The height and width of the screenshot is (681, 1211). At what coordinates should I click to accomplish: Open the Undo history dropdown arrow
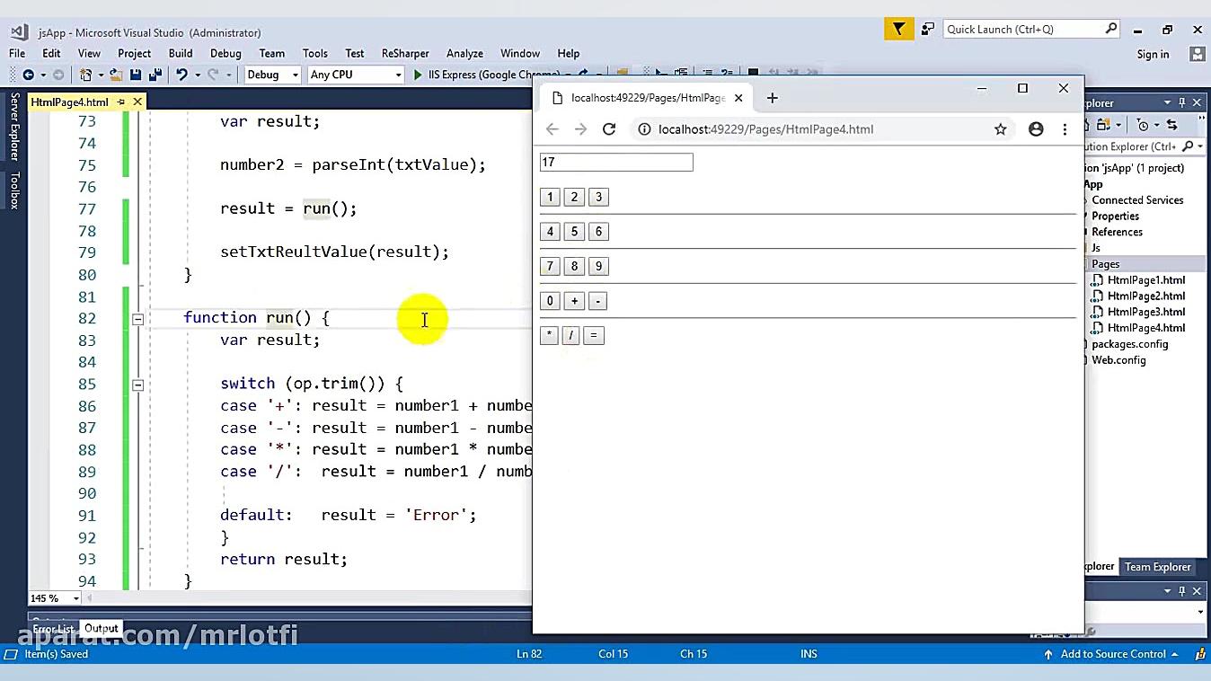click(x=197, y=75)
